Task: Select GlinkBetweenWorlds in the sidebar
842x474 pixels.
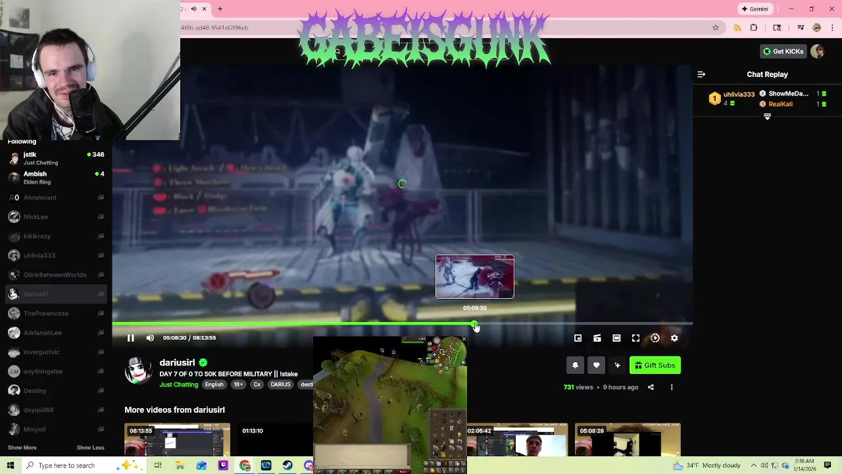Action: (x=56, y=275)
